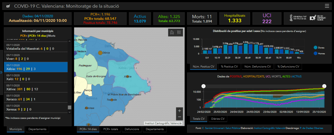The image size is (334, 135).
Task: Click the PCR+ totals 68.547 value
Action: (x=100, y=18)
